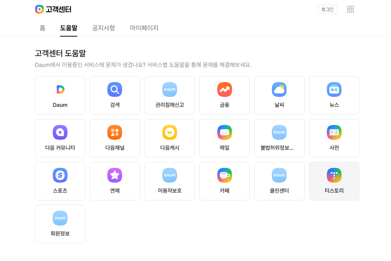The image size is (391, 261).
Task: Click the 스포츠 icon
Action: (x=60, y=175)
